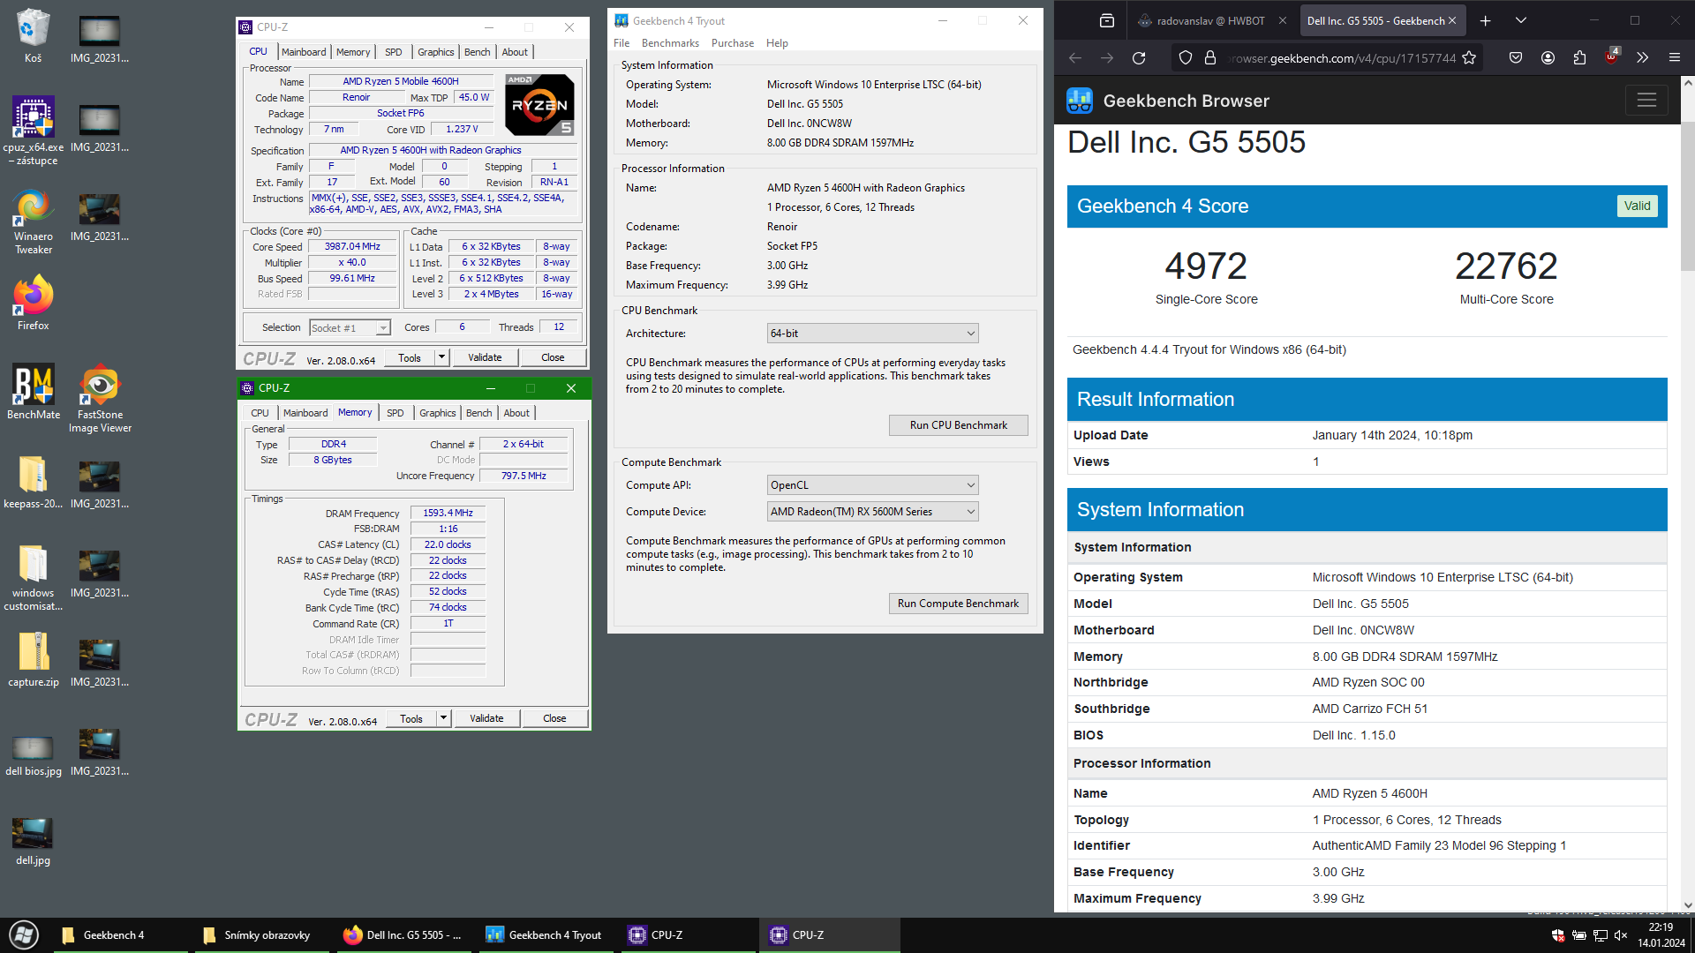Open Geekbench Benchmarks menu
The image size is (1695, 953).
pos(670,43)
